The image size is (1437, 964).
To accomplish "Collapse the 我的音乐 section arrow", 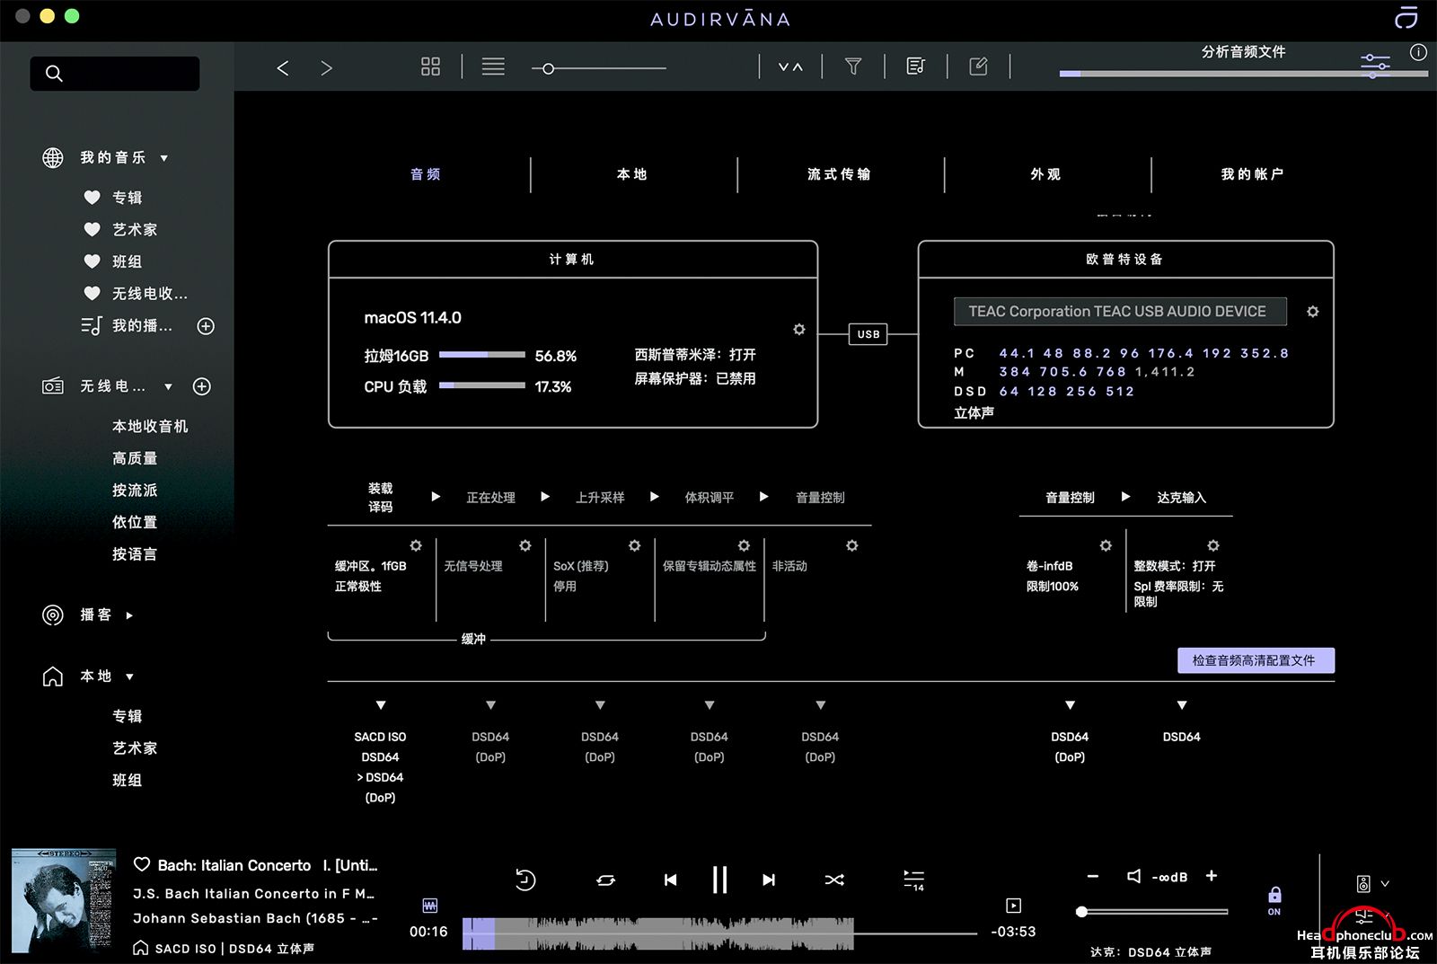I will click(164, 158).
